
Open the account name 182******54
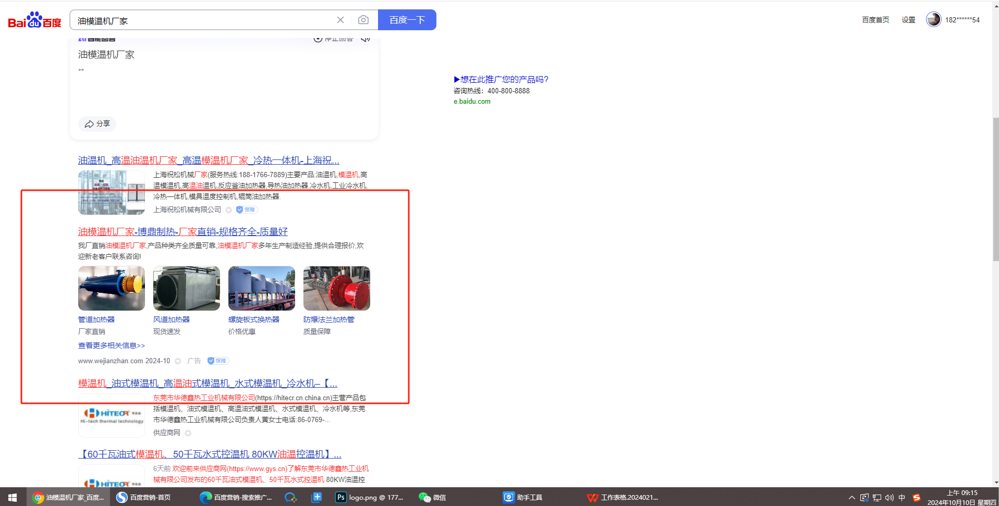pos(963,20)
